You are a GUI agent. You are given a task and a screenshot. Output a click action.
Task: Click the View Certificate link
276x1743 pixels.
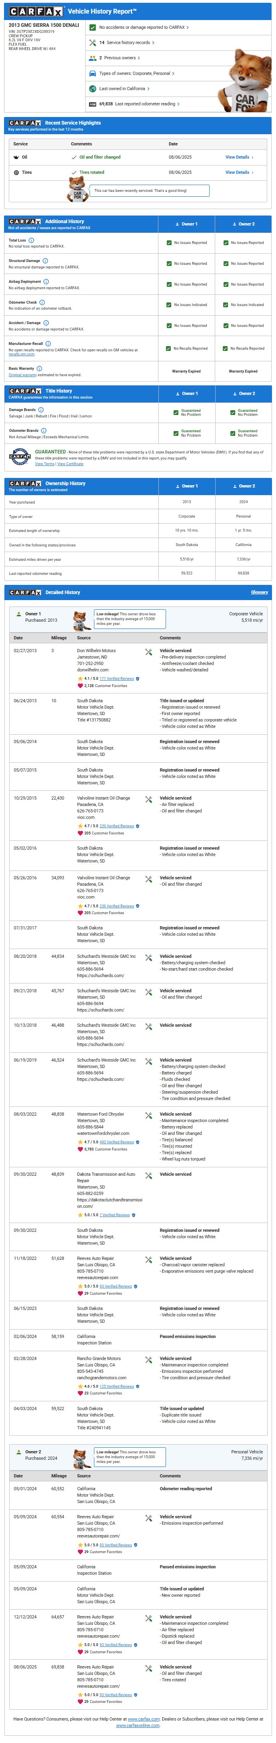point(70,463)
